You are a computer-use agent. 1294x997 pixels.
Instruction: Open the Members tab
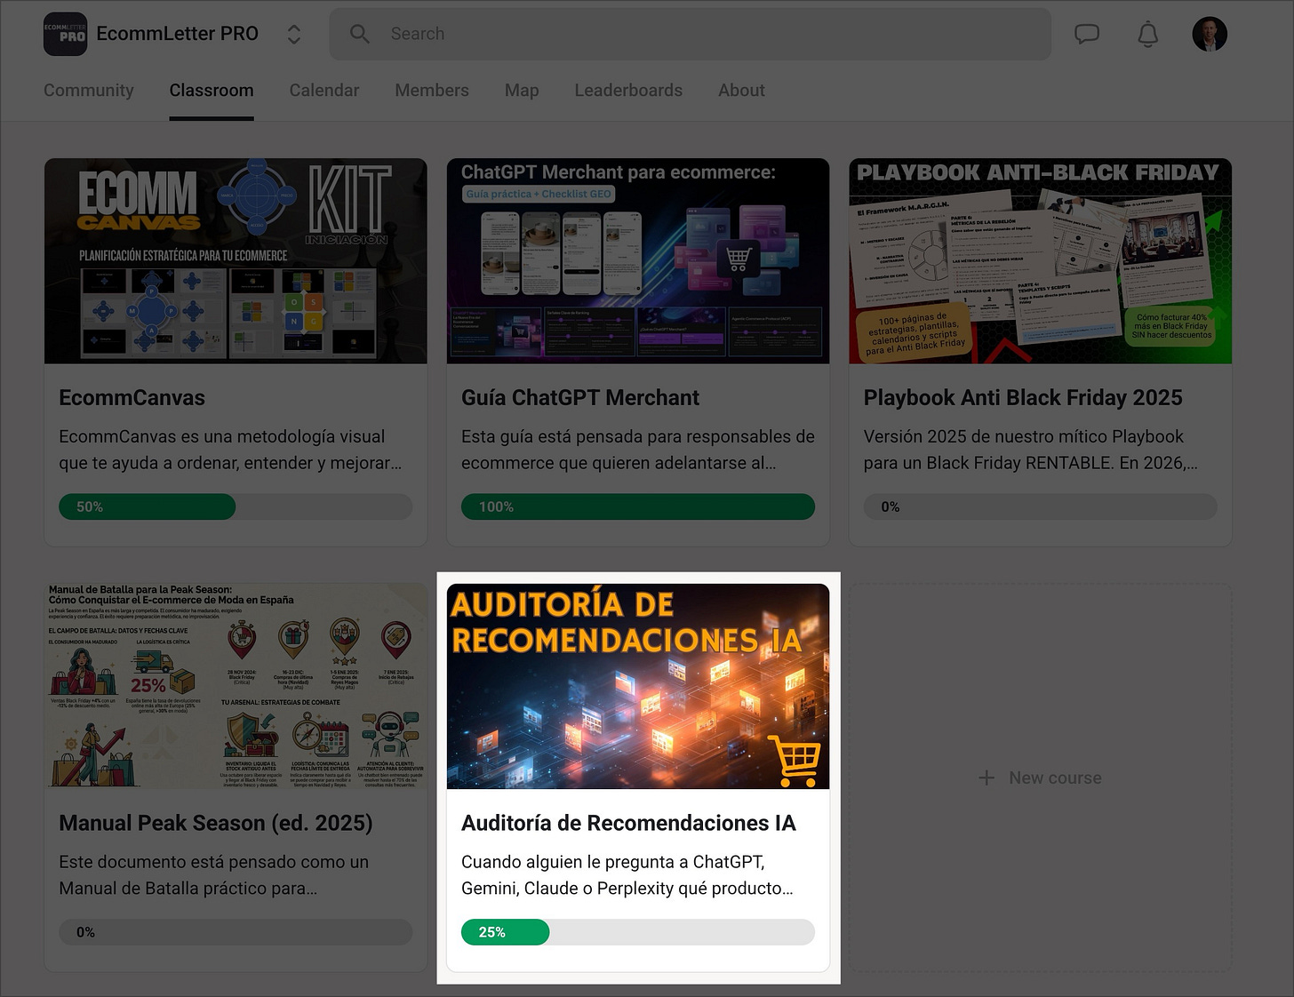(x=432, y=90)
